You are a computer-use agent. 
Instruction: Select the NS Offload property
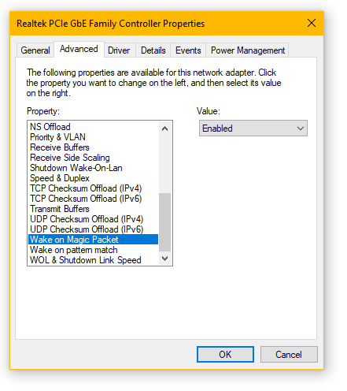94,127
